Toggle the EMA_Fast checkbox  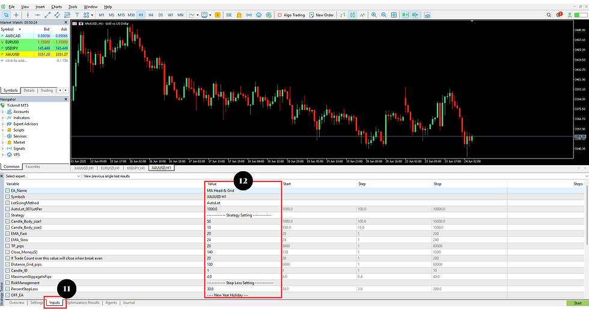(7, 234)
